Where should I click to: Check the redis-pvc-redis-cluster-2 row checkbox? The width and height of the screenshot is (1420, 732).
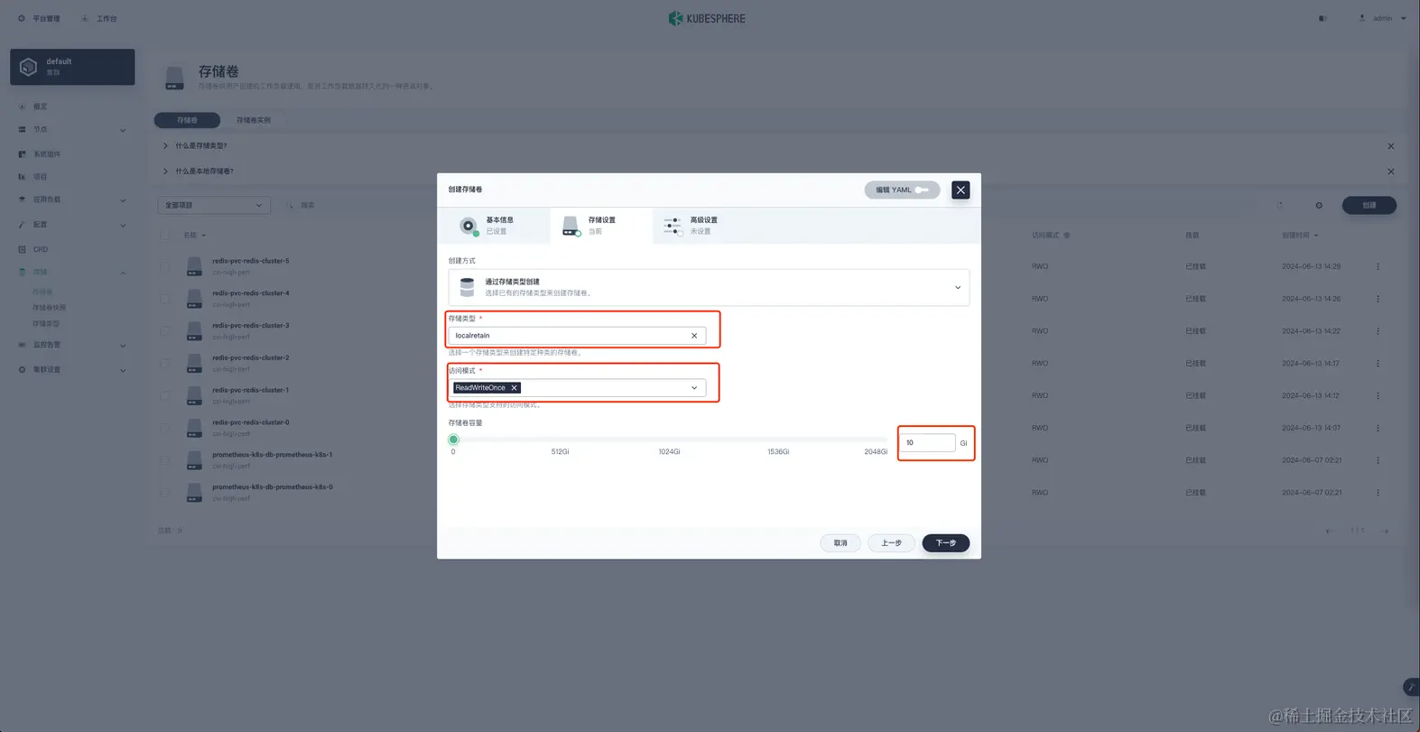pos(165,364)
